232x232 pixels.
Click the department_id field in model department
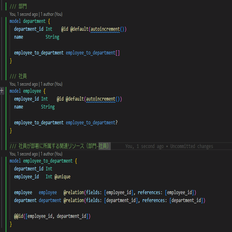pyautogui.click(x=29, y=29)
